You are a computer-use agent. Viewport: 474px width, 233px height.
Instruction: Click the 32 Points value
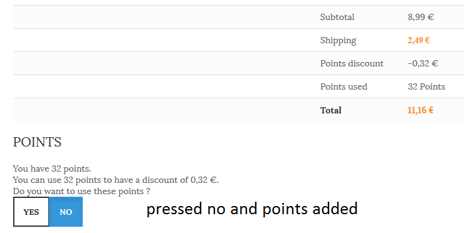tap(426, 86)
